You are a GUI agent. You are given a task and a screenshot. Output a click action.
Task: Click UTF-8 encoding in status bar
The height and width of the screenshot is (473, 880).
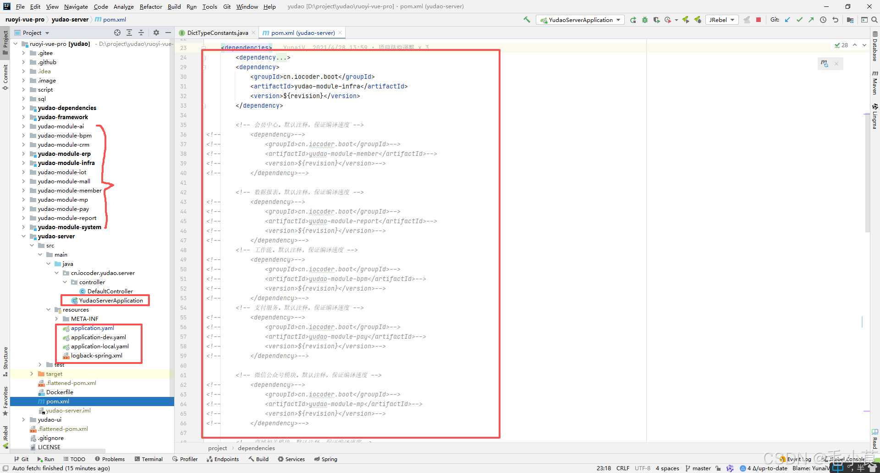coord(642,468)
